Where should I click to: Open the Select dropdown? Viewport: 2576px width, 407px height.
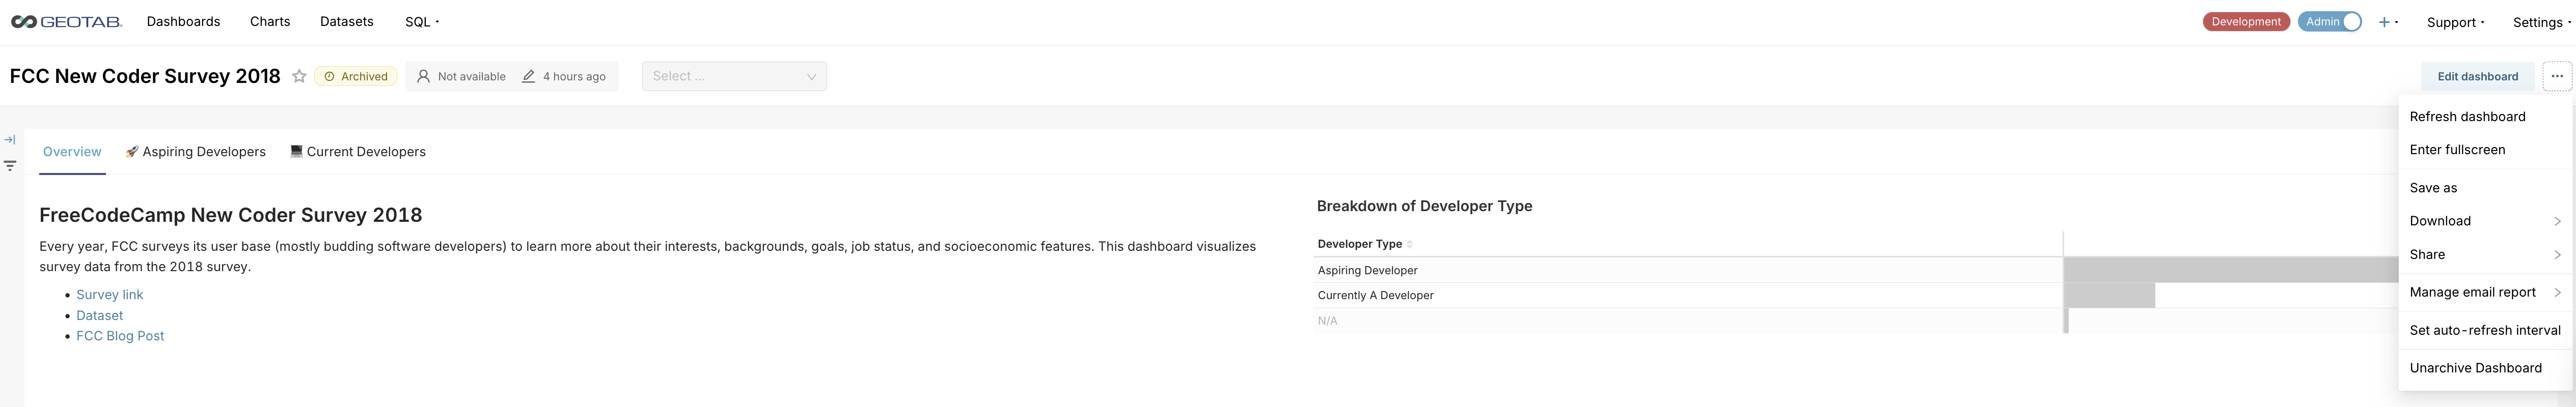[734, 76]
